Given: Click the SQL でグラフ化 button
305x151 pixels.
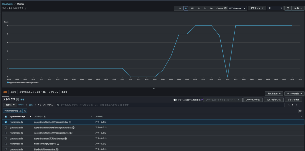Looking at the screenshot, I should click(273, 100).
